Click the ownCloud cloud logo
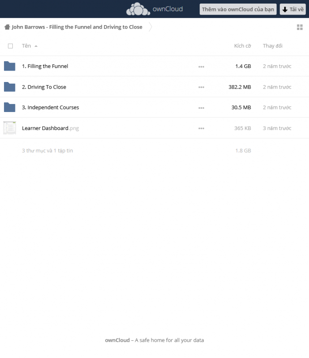 [138, 9]
